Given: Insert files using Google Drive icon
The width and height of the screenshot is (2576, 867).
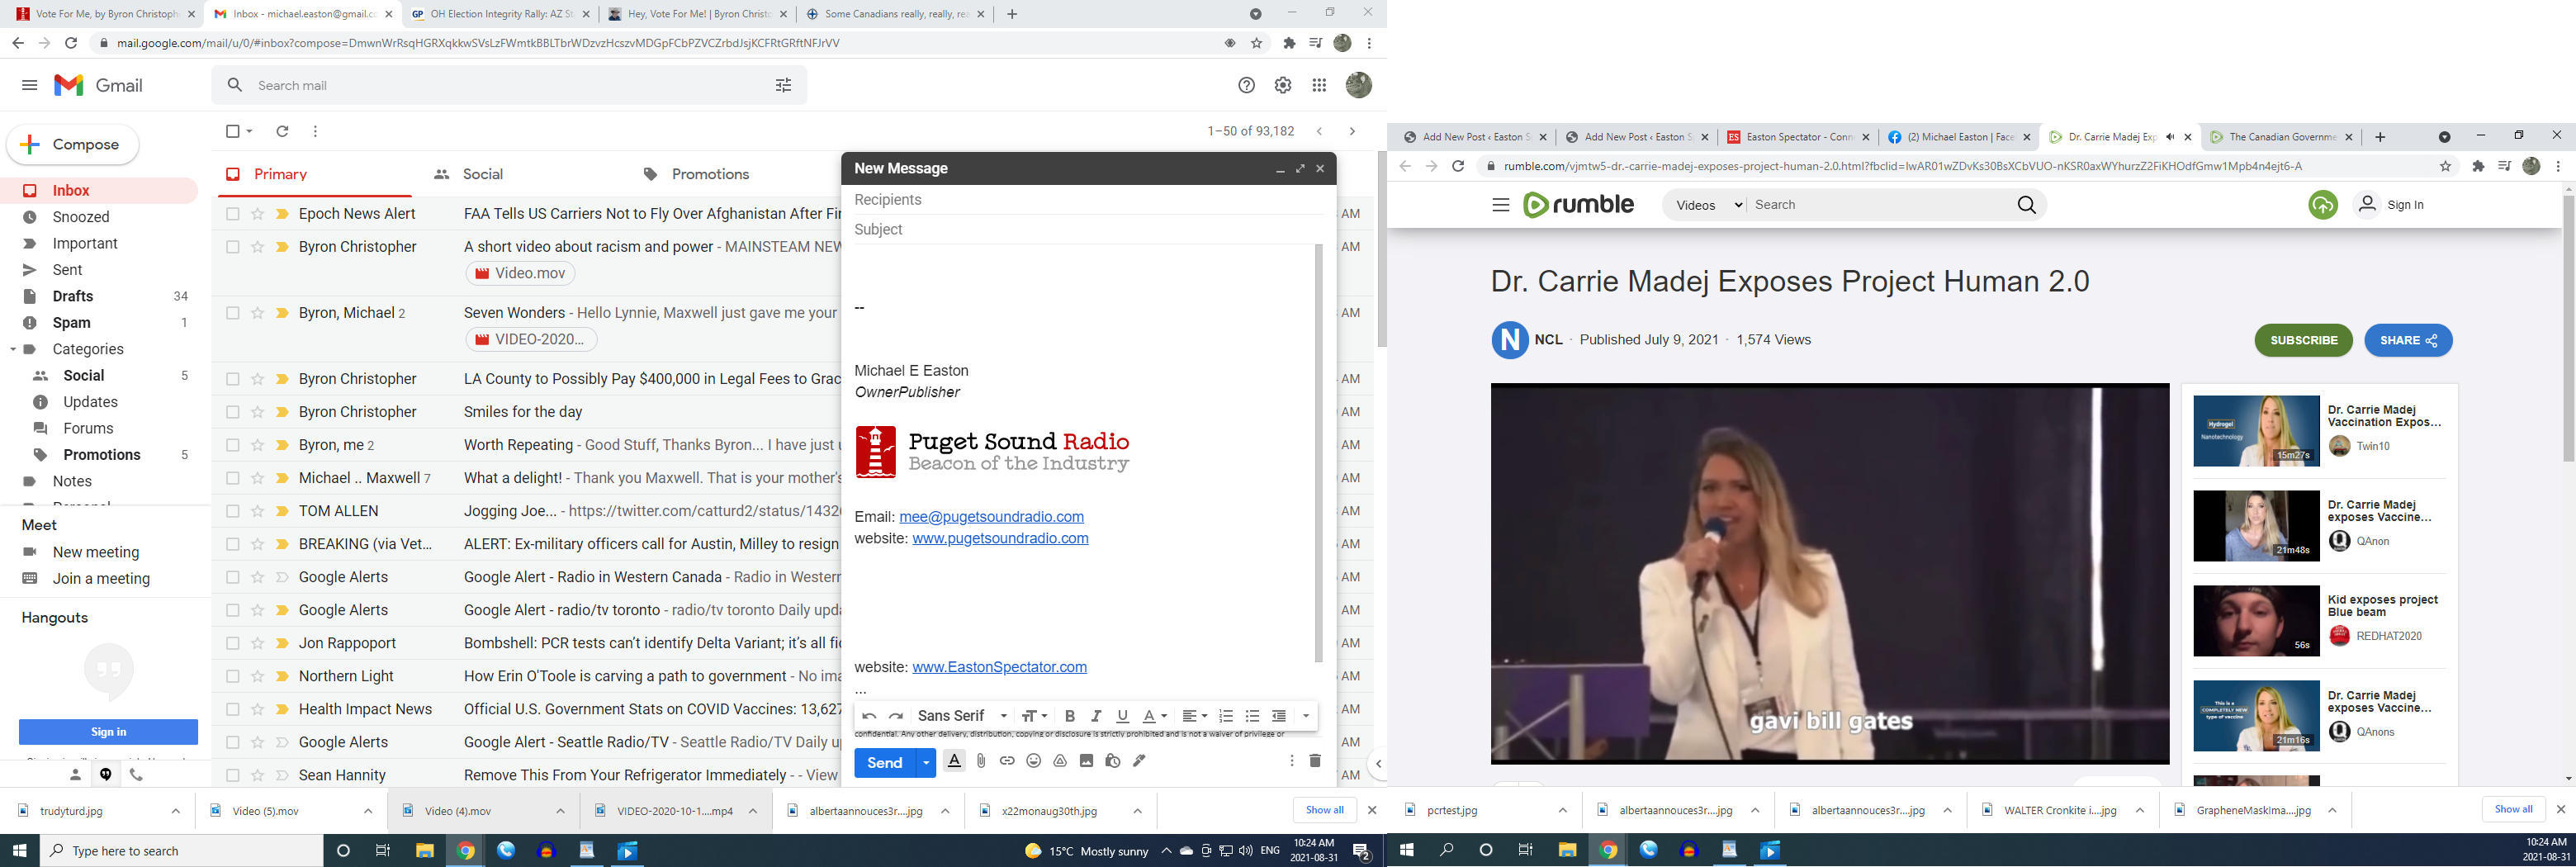Looking at the screenshot, I should tap(1060, 761).
